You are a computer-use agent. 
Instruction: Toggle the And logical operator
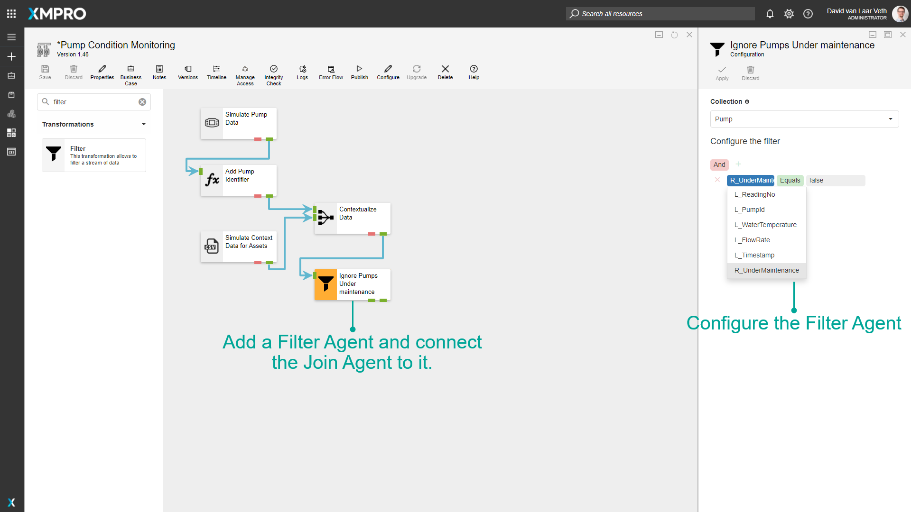point(719,165)
